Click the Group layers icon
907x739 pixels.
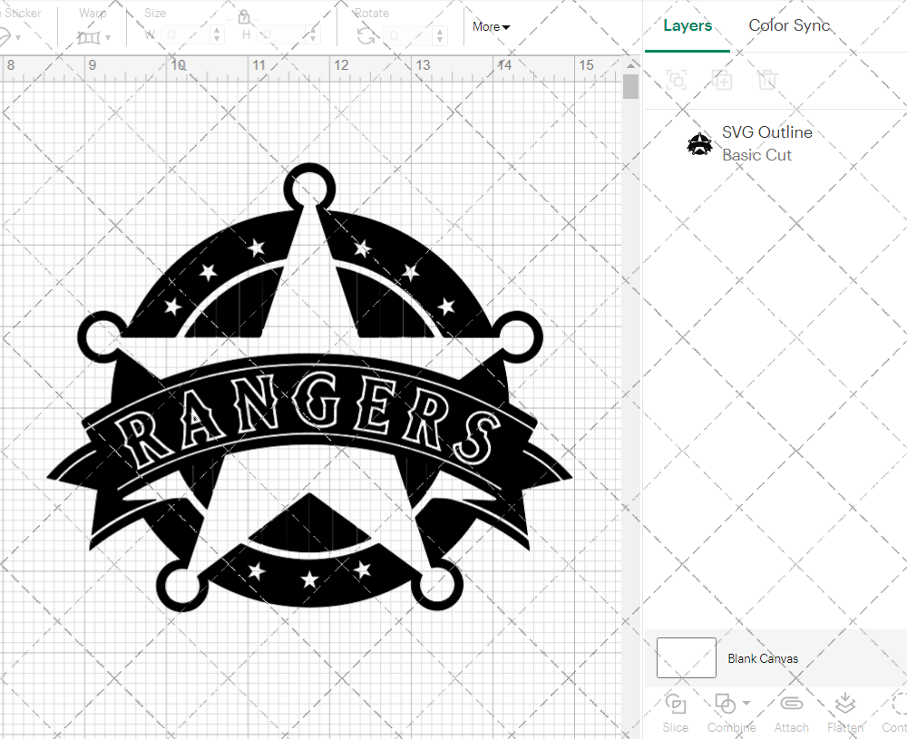pos(676,79)
